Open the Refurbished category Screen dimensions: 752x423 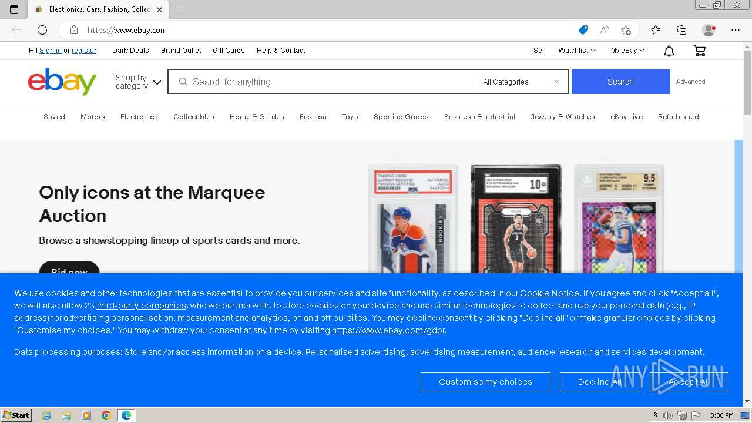(679, 117)
